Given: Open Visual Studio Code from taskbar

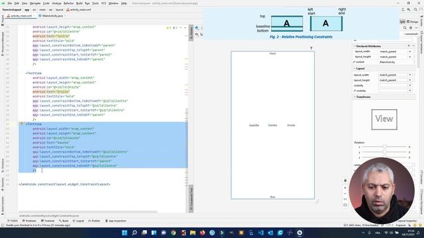Looking at the screenshot, I should click(x=260, y=233).
